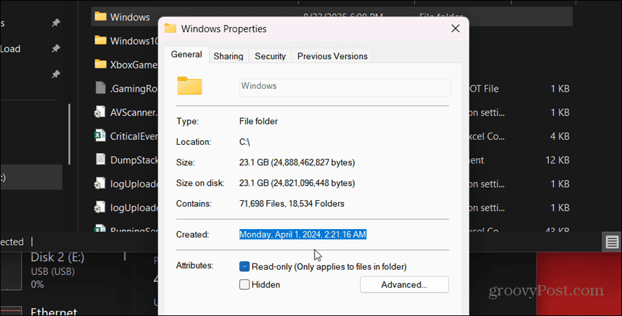This screenshot has height=316, width=622.
Task: Select the second logUploader settings file icon
Action: (100, 207)
